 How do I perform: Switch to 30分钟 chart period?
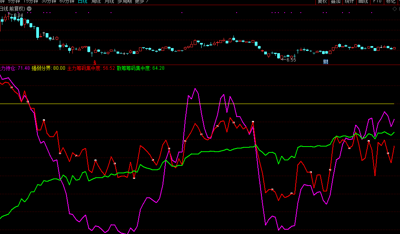click(49, 2)
